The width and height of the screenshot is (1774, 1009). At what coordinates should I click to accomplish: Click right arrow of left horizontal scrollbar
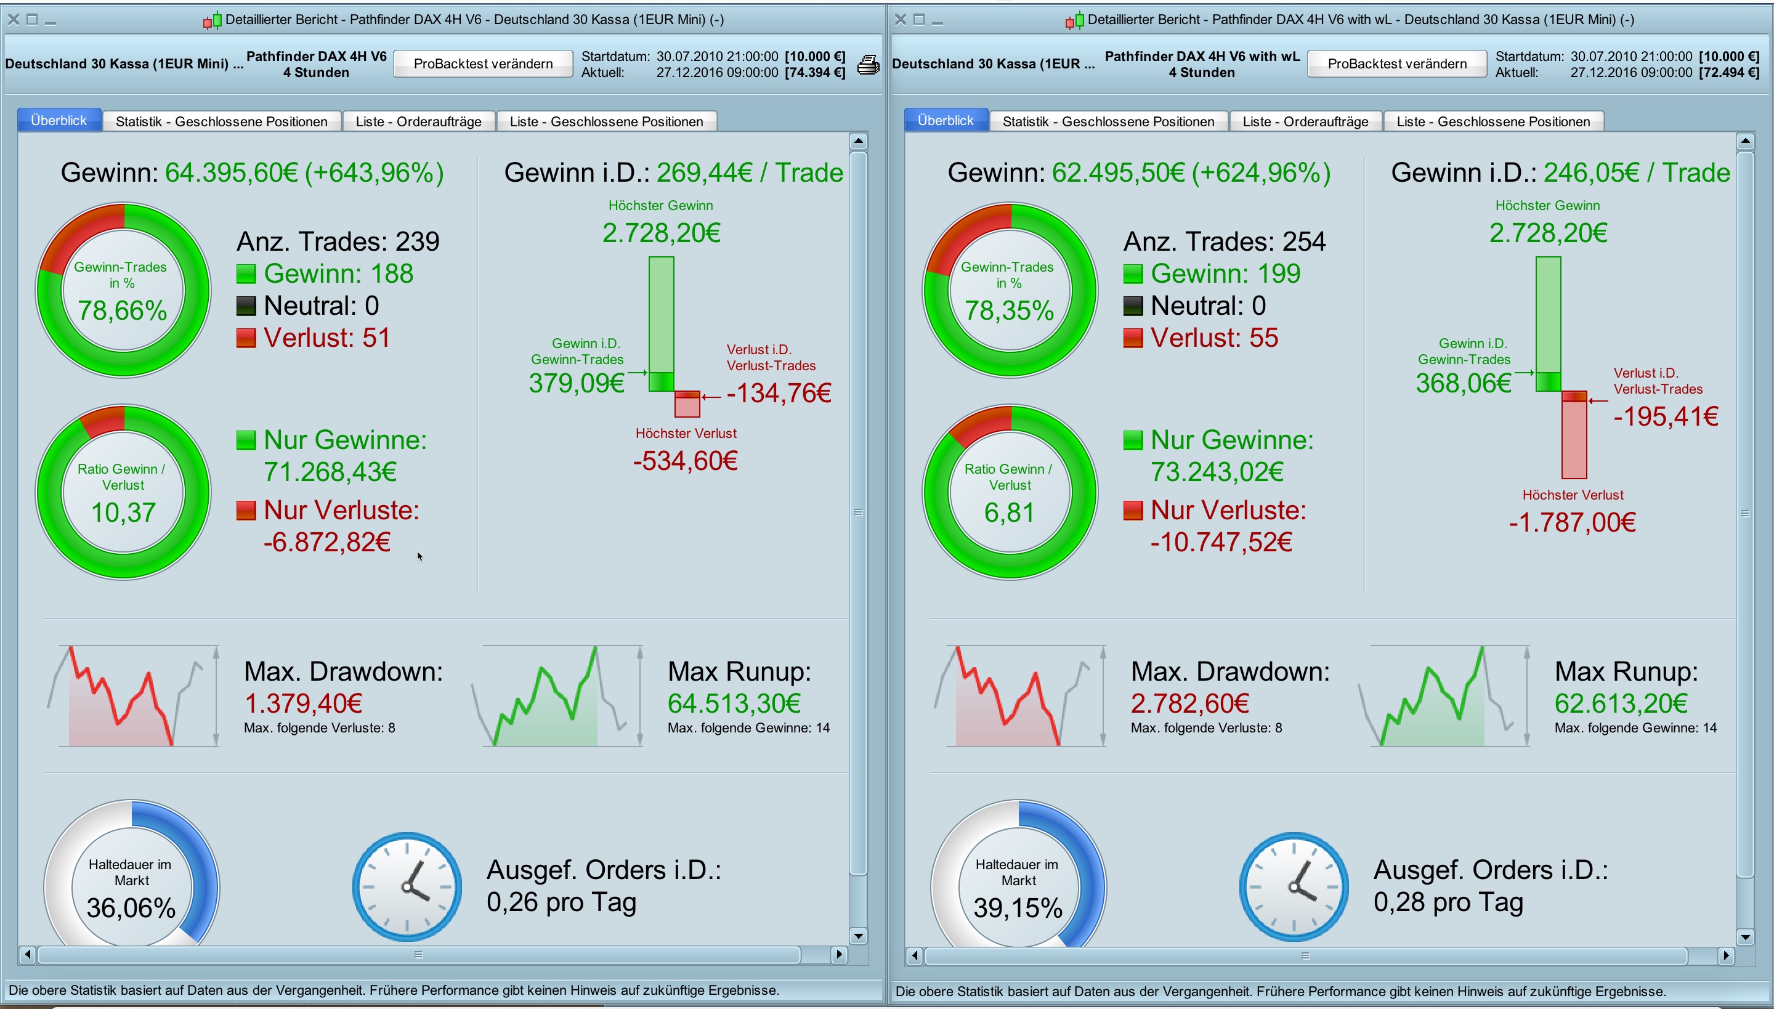pyautogui.click(x=839, y=954)
